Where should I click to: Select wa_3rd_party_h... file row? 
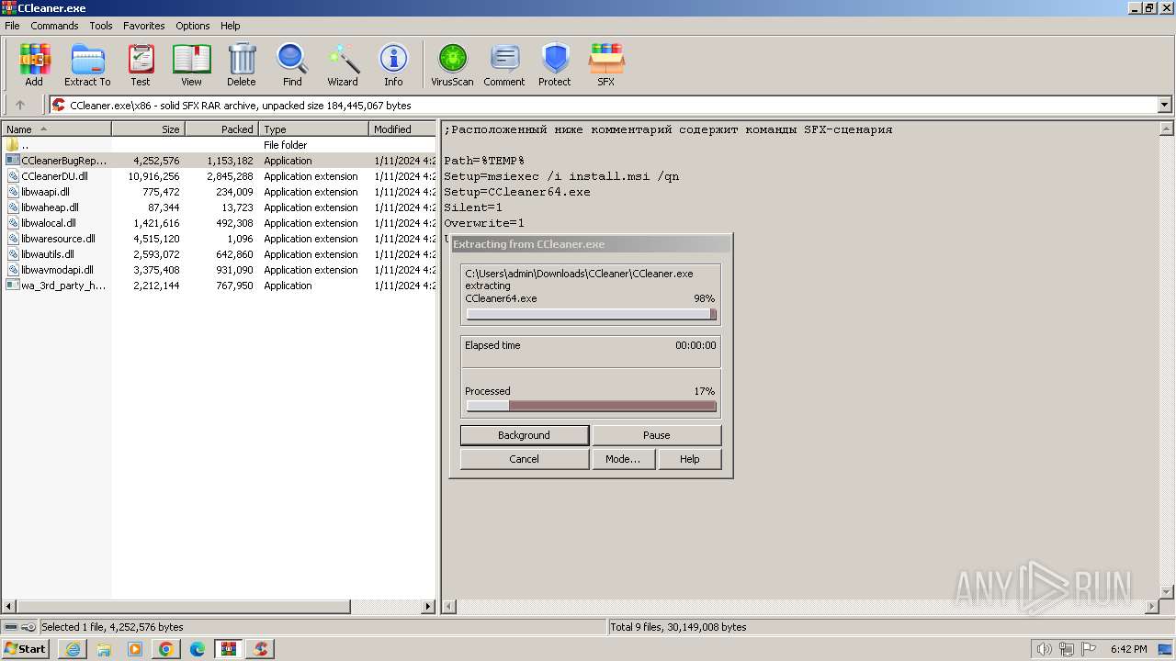pyautogui.click(x=219, y=286)
